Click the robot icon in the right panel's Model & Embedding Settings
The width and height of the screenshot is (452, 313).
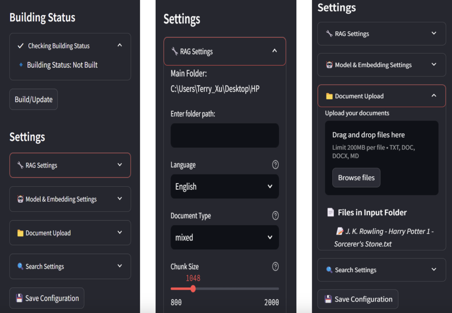click(x=329, y=65)
